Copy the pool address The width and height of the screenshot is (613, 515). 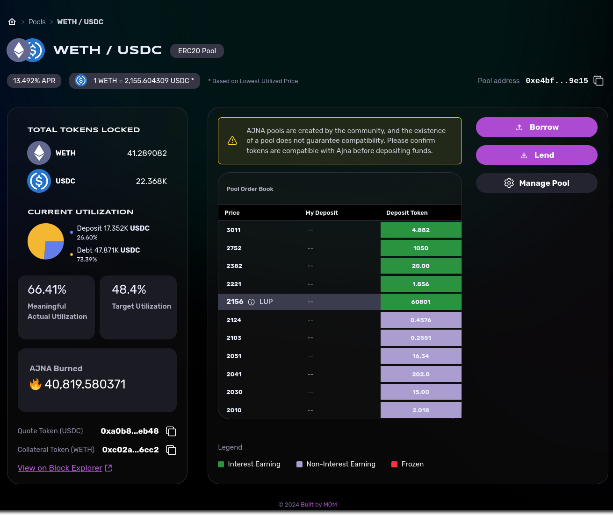599,81
